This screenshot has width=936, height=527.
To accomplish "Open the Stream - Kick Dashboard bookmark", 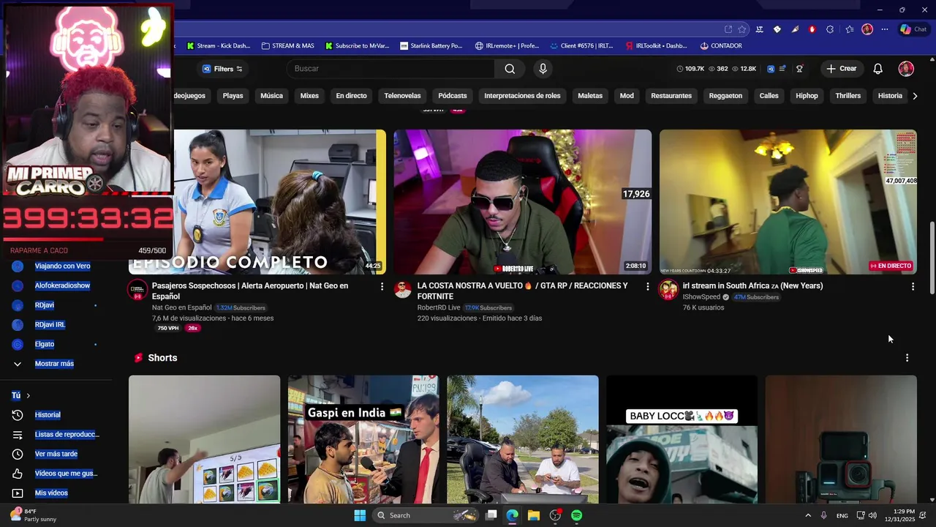I will pyautogui.click(x=218, y=45).
